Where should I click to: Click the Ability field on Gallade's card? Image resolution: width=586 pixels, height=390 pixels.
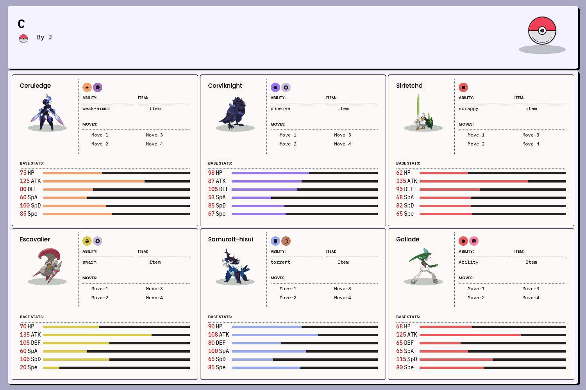pos(468,262)
